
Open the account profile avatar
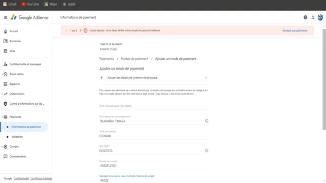320,17
